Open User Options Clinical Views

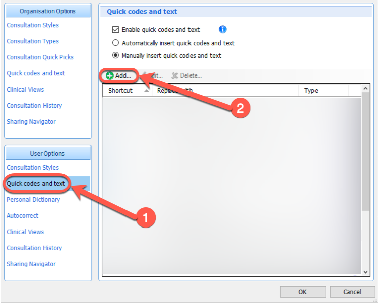point(25,232)
